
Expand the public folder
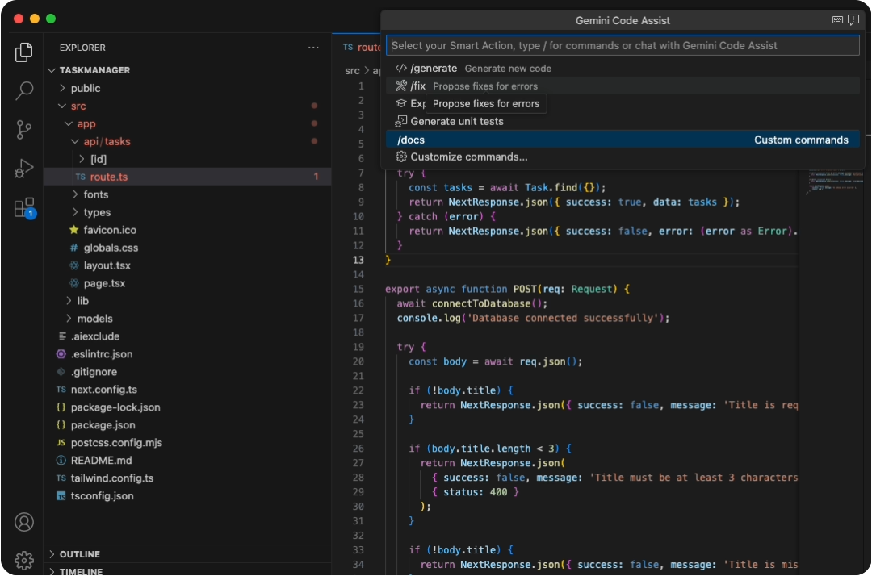pos(62,88)
